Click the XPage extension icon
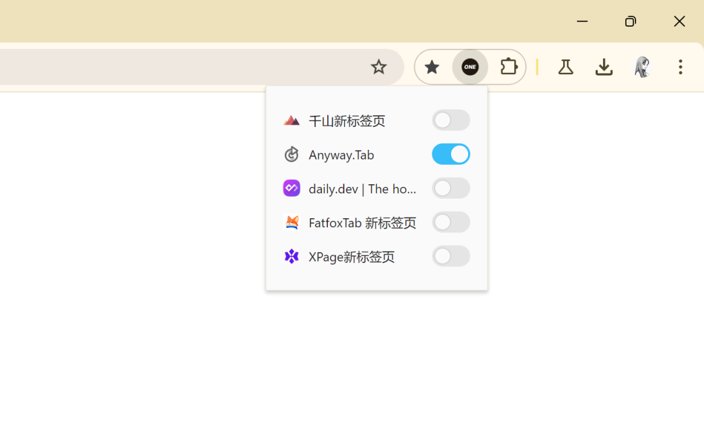704x435 pixels. (x=291, y=256)
